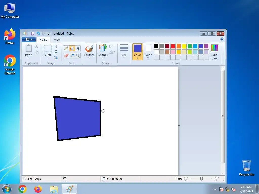Screen dimensions: 259x194
Task: Expand the Brushes dropdown arrow
Action: [x=89, y=58]
